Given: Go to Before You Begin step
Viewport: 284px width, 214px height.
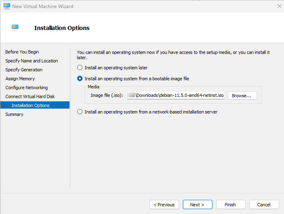Looking at the screenshot, I should (x=22, y=52).
